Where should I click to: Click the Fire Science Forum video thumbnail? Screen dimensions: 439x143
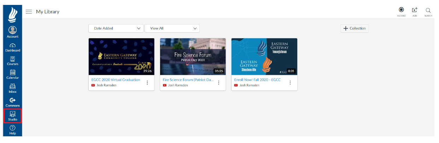[x=193, y=57]
